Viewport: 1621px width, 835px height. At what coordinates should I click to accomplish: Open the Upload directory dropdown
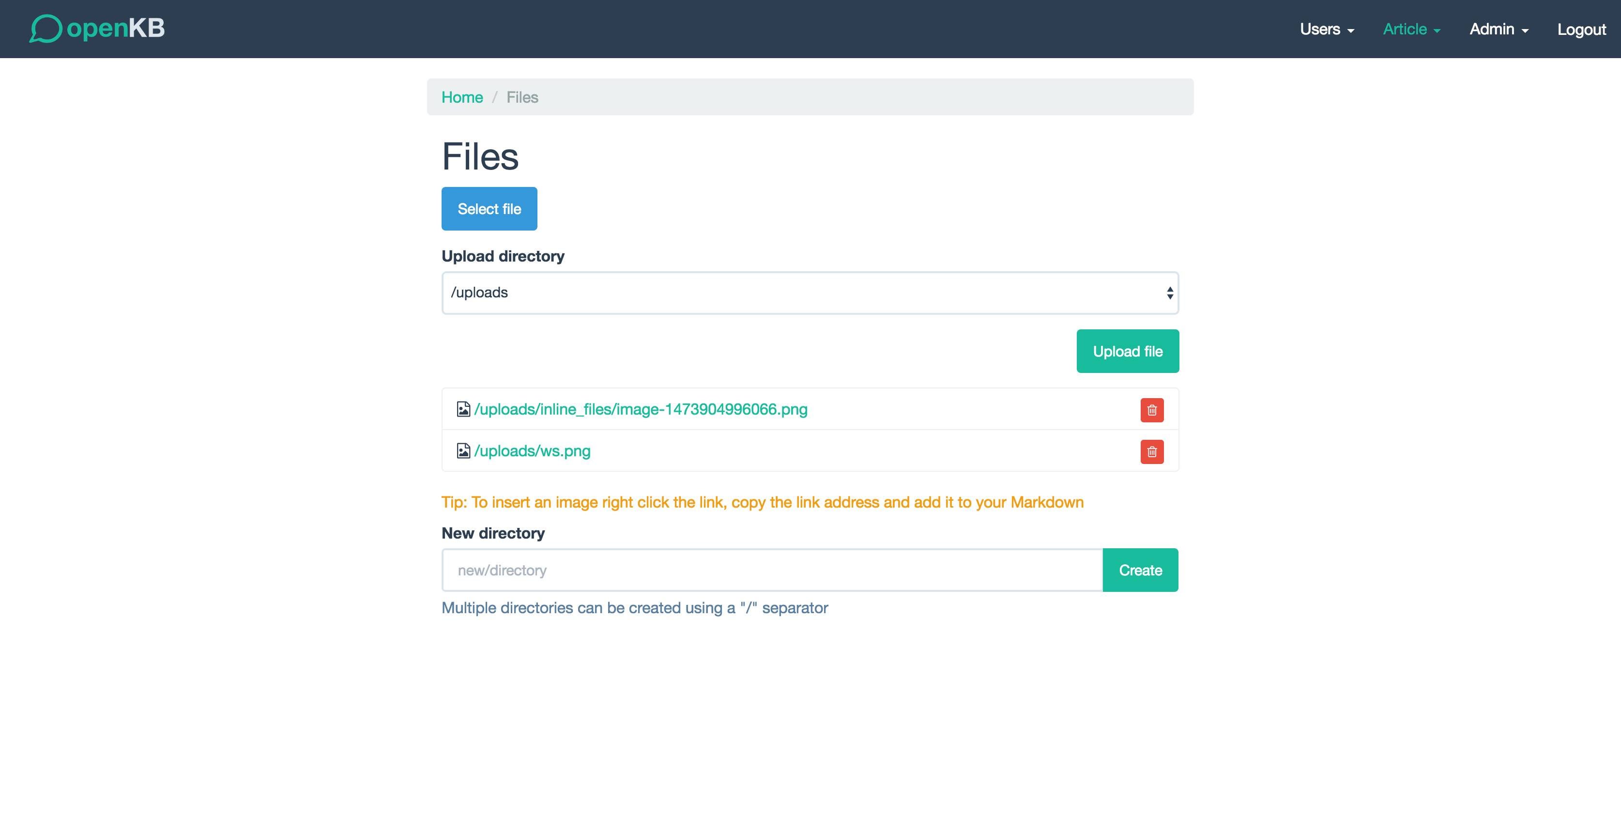pos(809,293)
